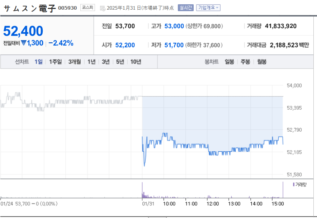The image size is (317, 218).
Task: Toggle the 실시간 real-time button
Action: pyautogui.click(x=185, y=8)
